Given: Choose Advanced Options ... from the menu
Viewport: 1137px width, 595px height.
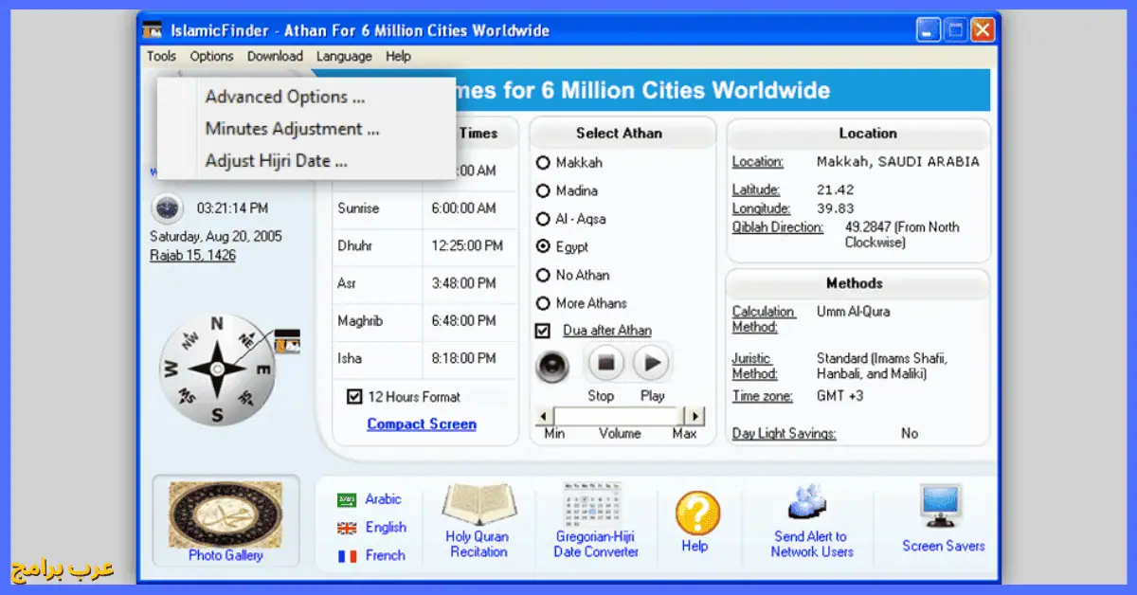Looking at the screenshot, I should coord(284,97).
